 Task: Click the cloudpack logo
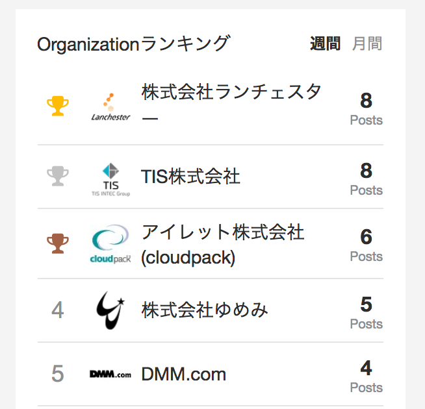pyautogui.click(x=110, y=244)
